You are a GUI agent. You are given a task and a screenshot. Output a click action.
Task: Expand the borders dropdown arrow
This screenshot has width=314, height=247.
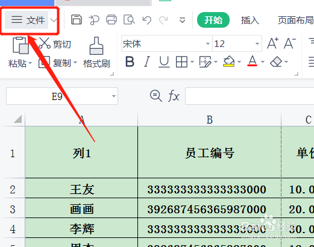coord(192,62)
